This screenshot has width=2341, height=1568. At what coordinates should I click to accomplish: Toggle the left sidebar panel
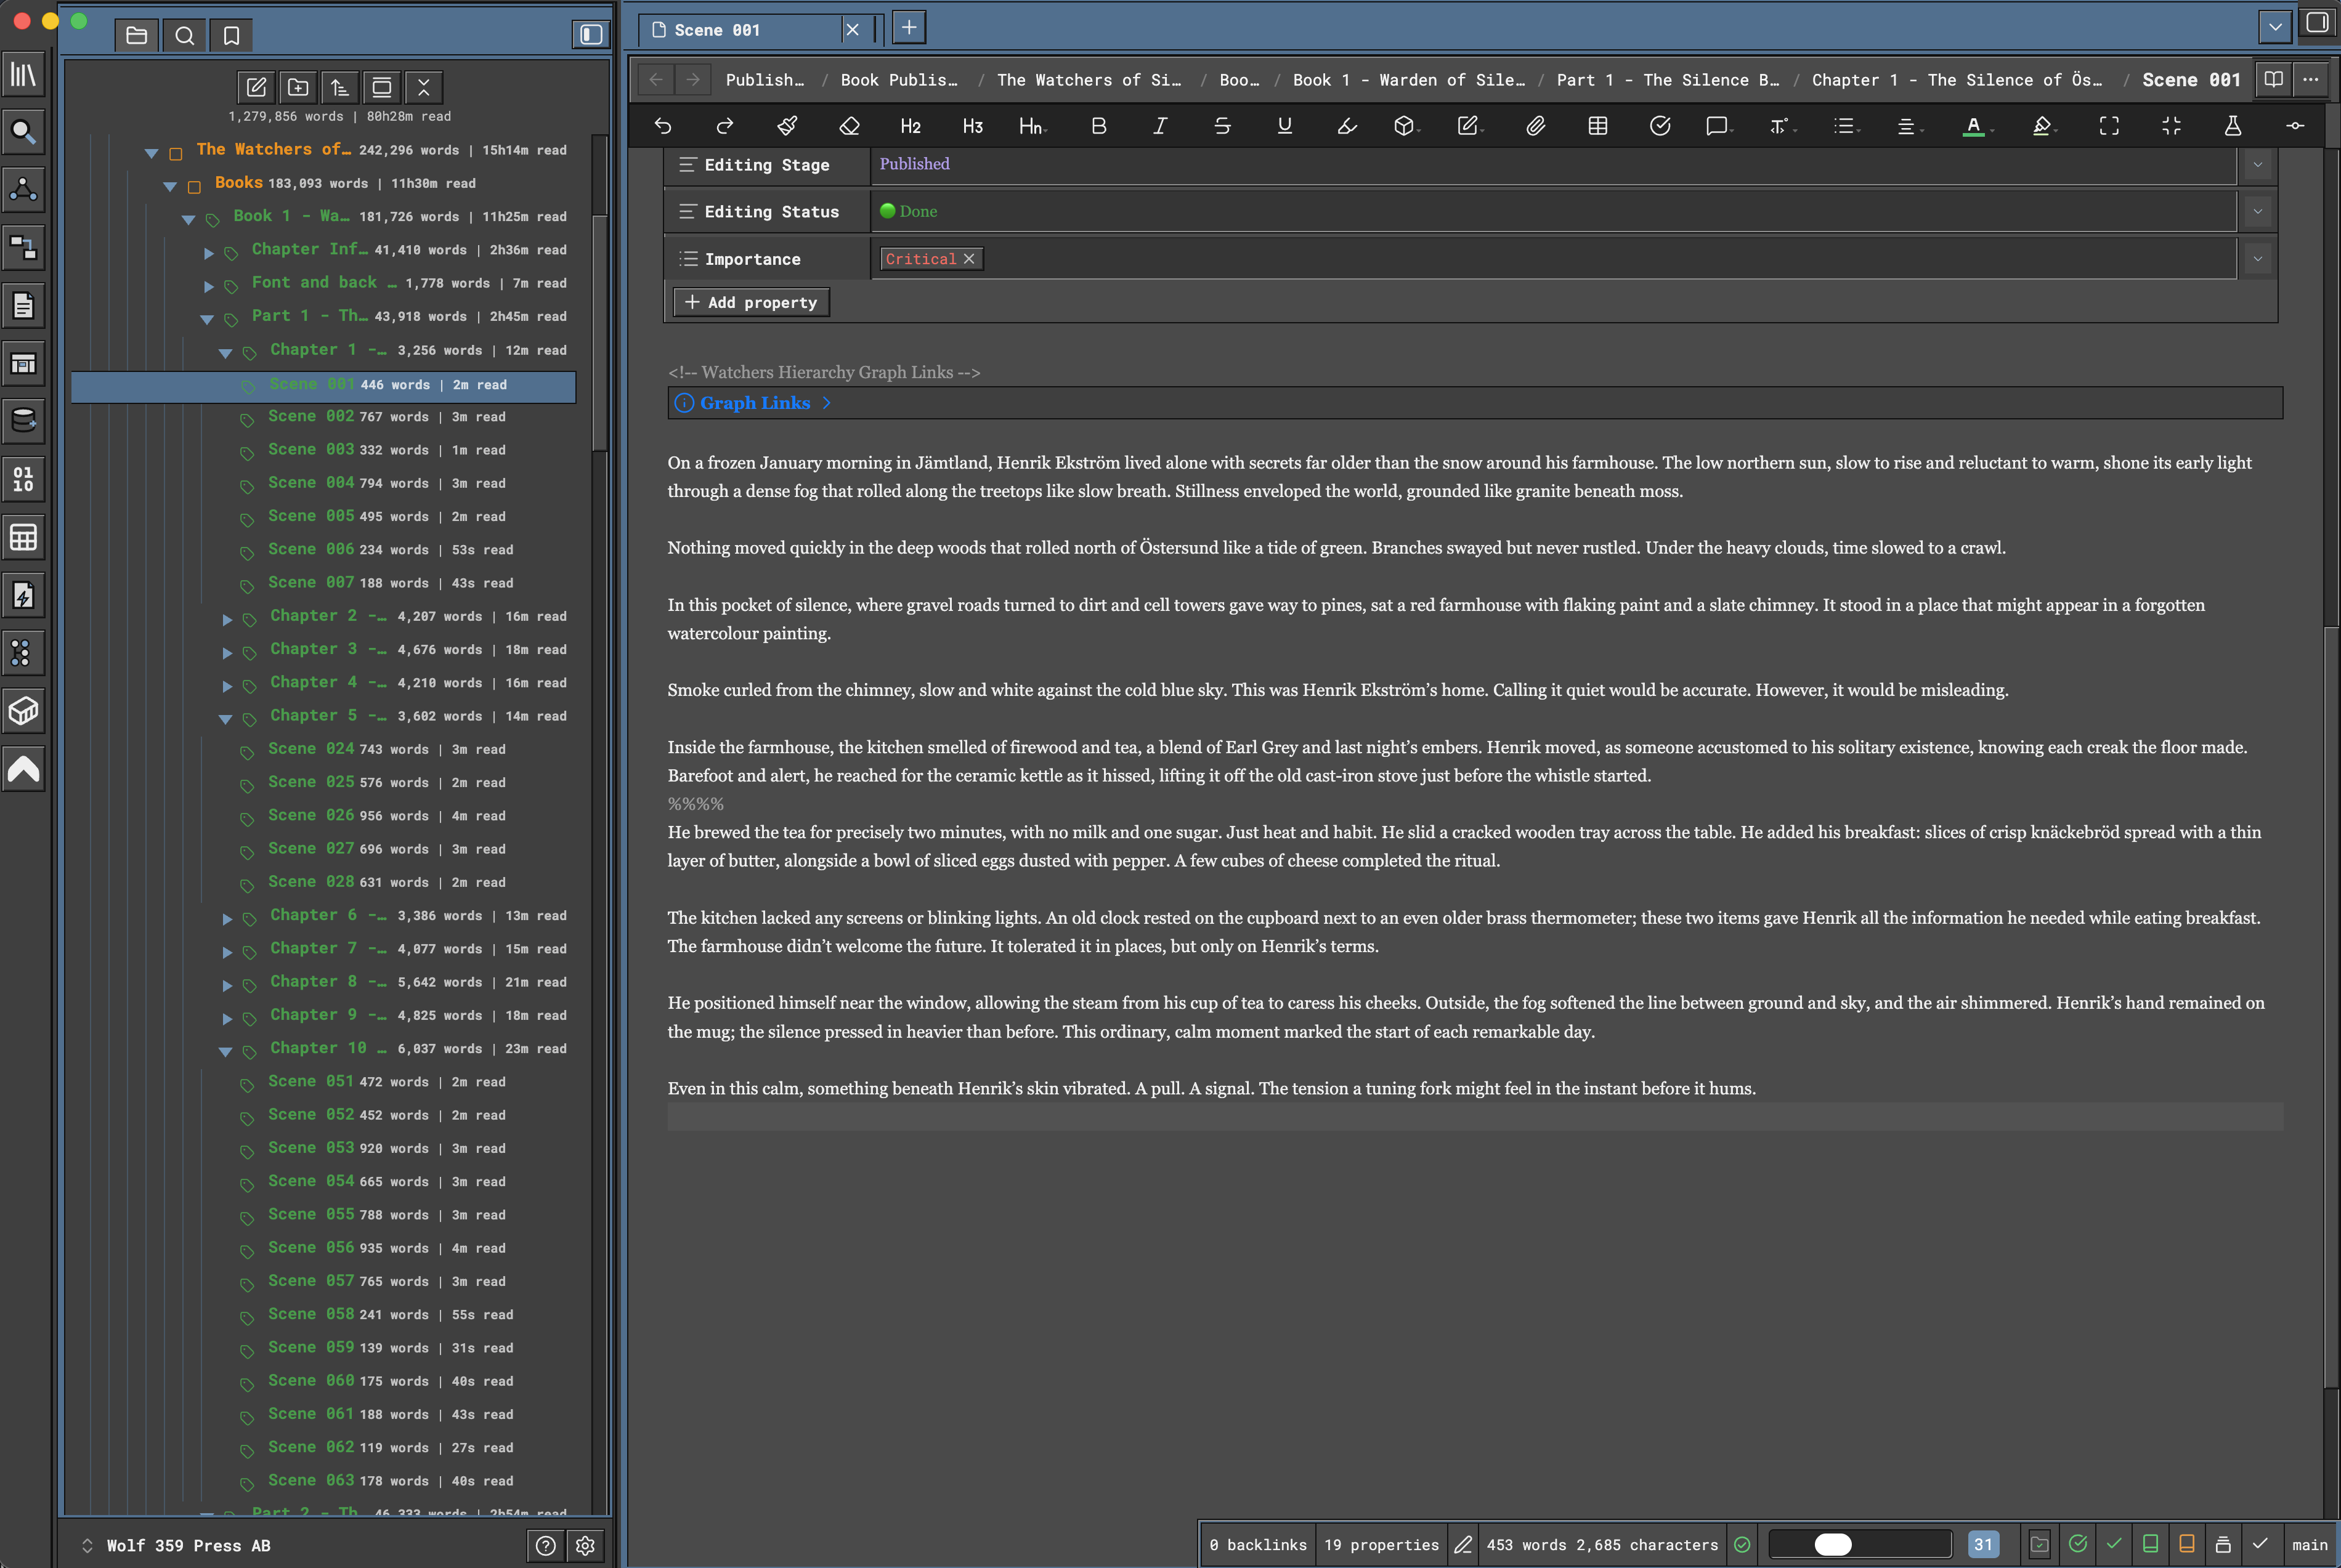point(591,35)
